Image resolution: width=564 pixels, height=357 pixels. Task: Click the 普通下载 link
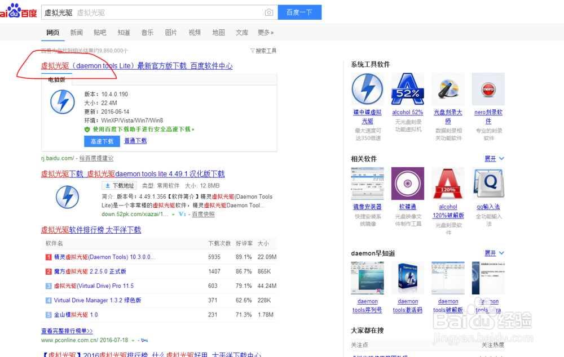coord(135,141)
